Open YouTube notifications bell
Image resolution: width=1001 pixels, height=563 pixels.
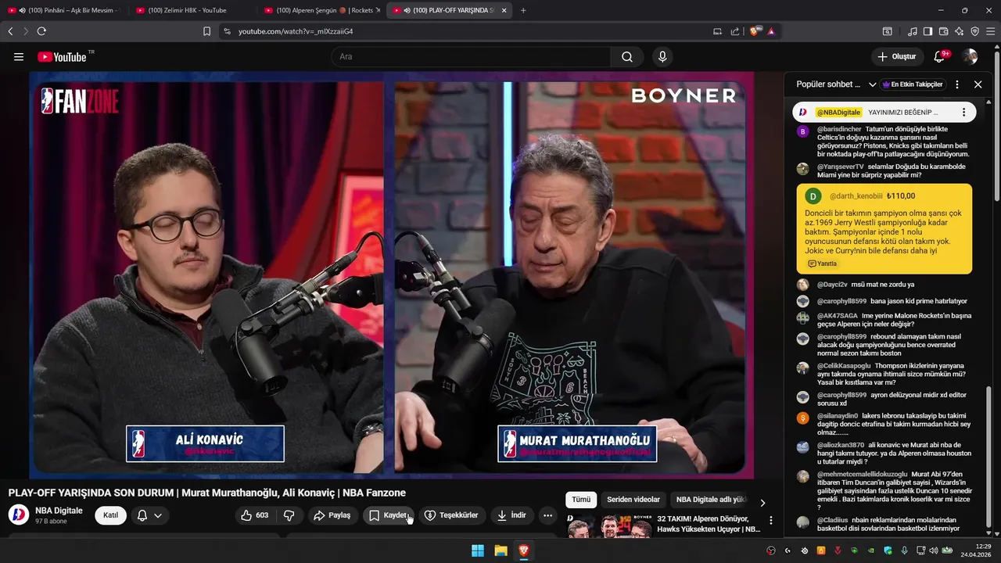[x=940, y=56]
